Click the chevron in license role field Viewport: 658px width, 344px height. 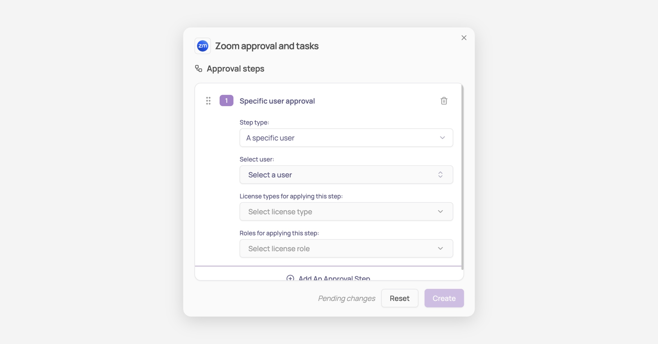pos(440,249)
